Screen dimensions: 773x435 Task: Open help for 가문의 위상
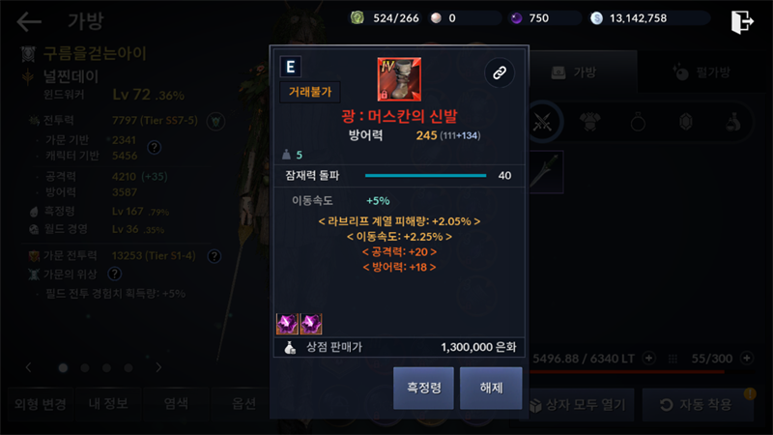coord(114,274)
